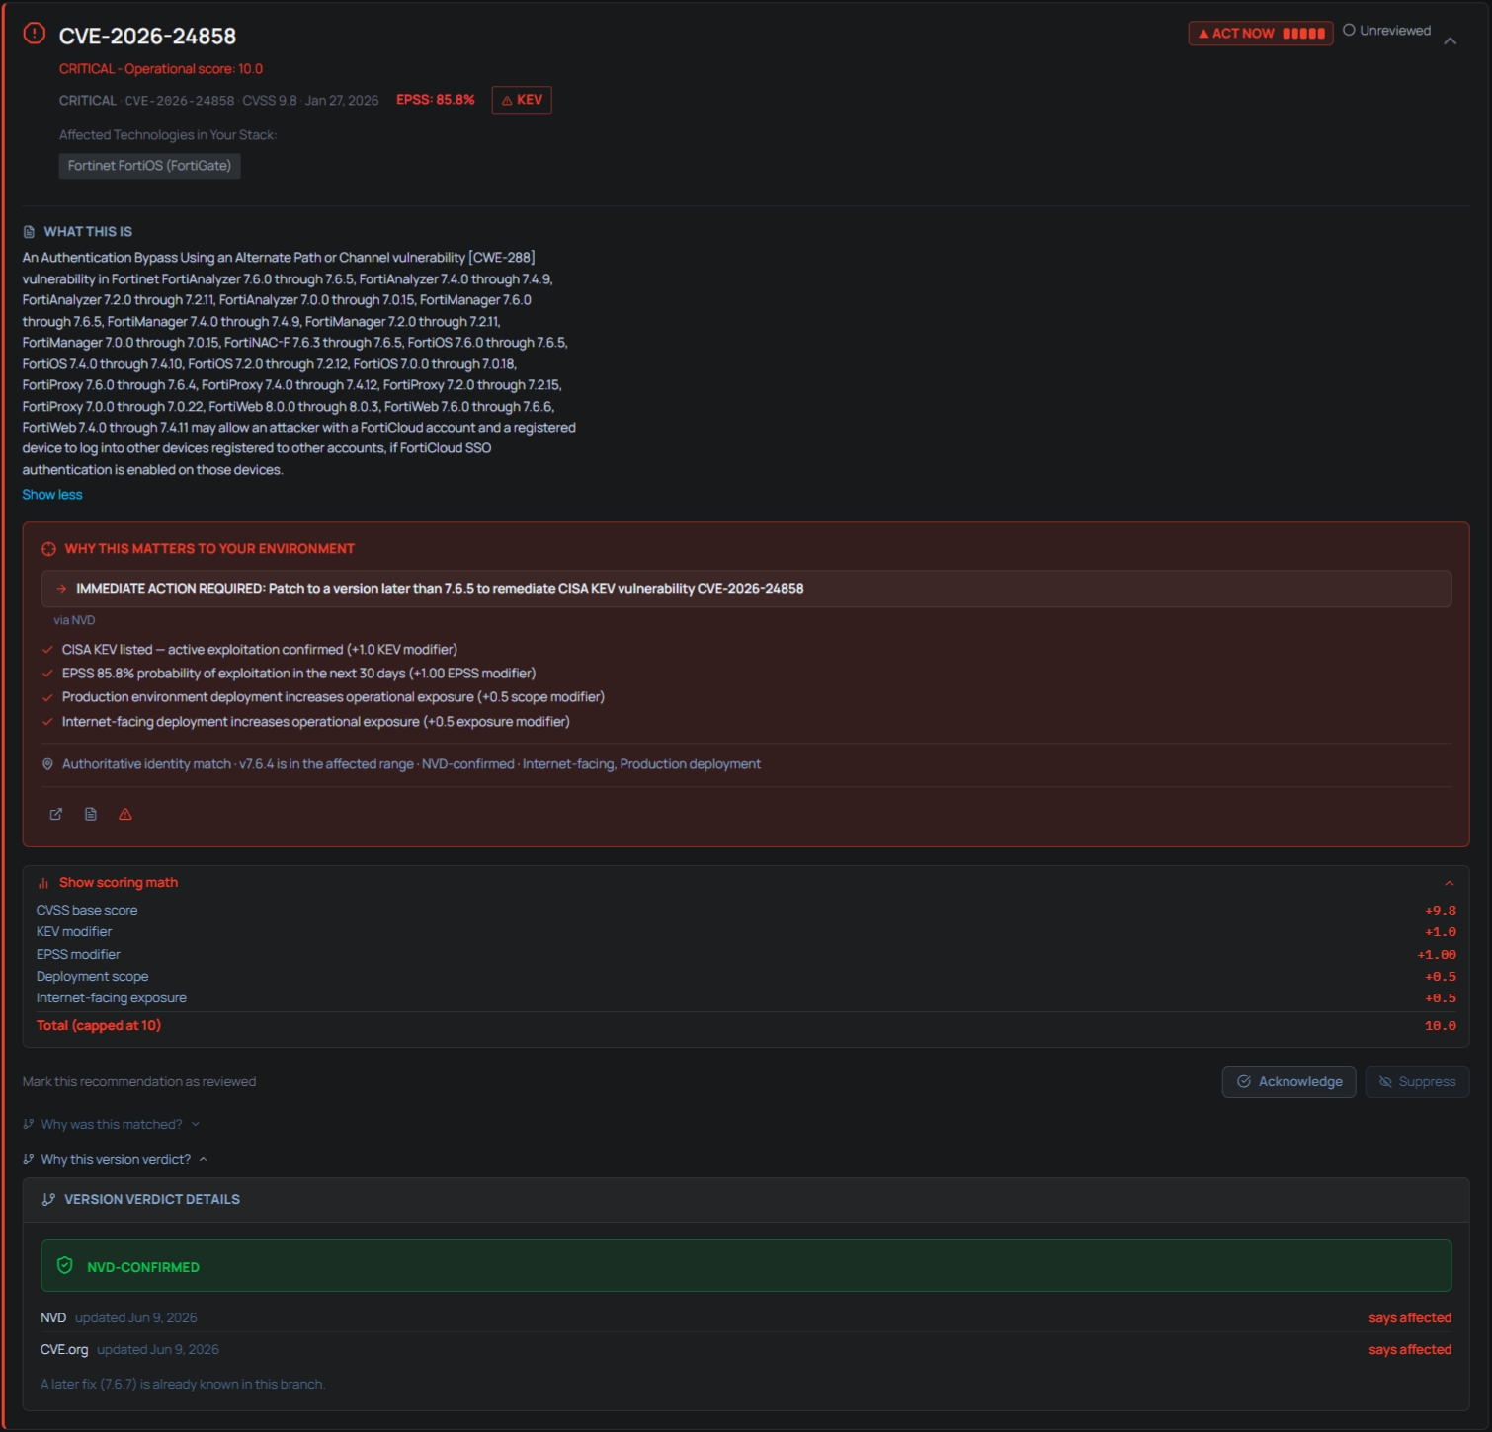The width and height of the screenshot is (1492, 1432).
Task: Open the external link icon in environment panel
Action: pos(56,814)
